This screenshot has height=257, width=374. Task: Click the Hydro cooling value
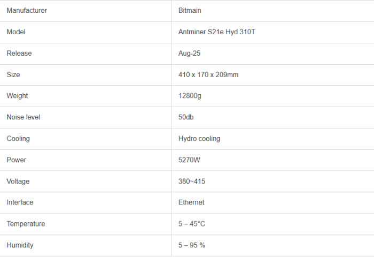click(x=199, y=139)
